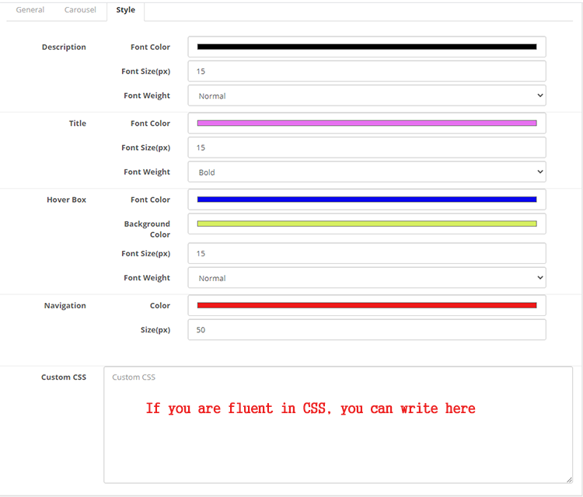Click the Hover Box section label
This screenshot has width=583, height=497.
[66, 200]
